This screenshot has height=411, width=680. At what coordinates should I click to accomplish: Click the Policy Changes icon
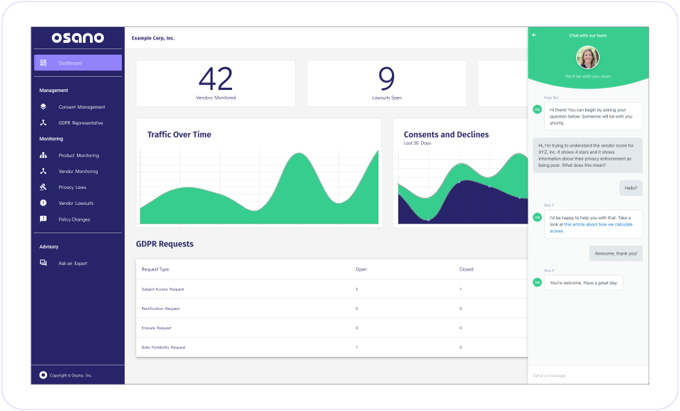(43, 219)
